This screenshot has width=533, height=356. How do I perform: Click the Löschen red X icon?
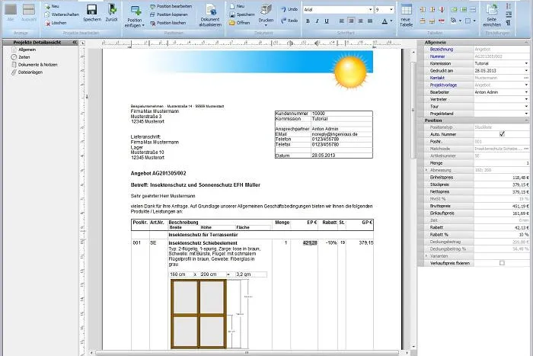coord(48,23)
